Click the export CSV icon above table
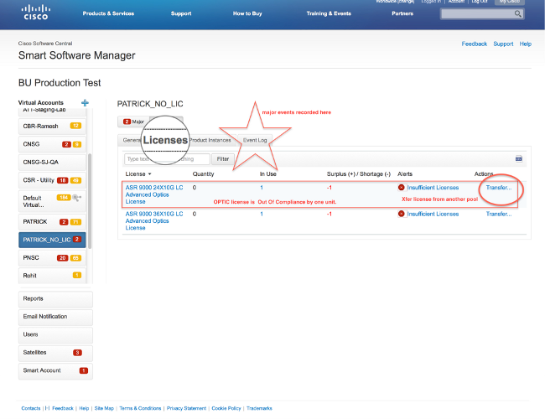 pos(519,158)
